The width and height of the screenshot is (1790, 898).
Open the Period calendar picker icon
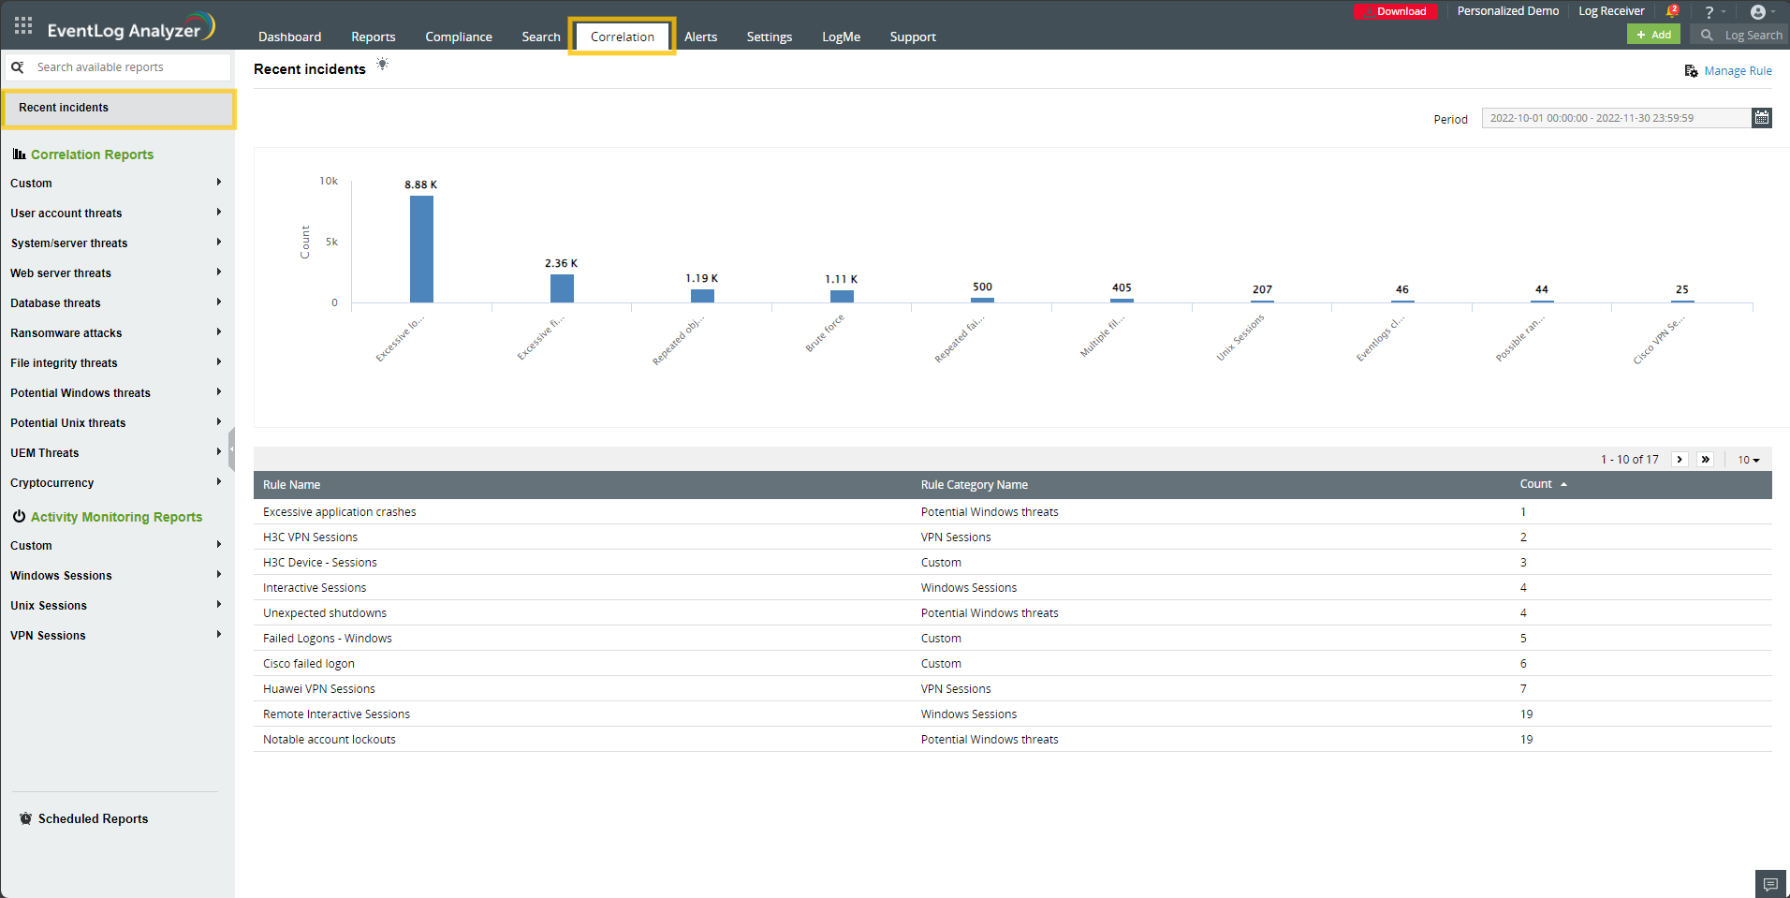click(x=1762, y=118)
